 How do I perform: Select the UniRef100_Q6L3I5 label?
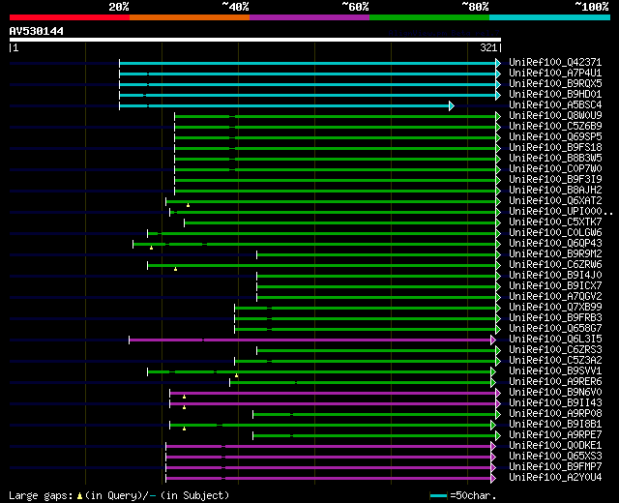point(555,340)
